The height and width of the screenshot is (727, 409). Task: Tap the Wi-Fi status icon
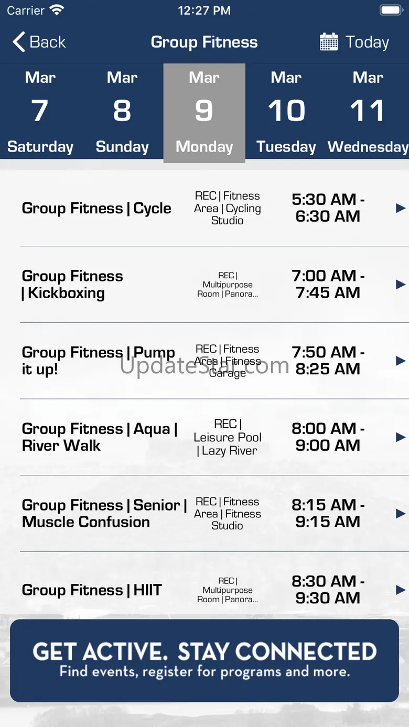point(57,10)
